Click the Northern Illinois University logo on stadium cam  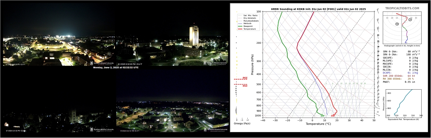(x=102, y=63)
